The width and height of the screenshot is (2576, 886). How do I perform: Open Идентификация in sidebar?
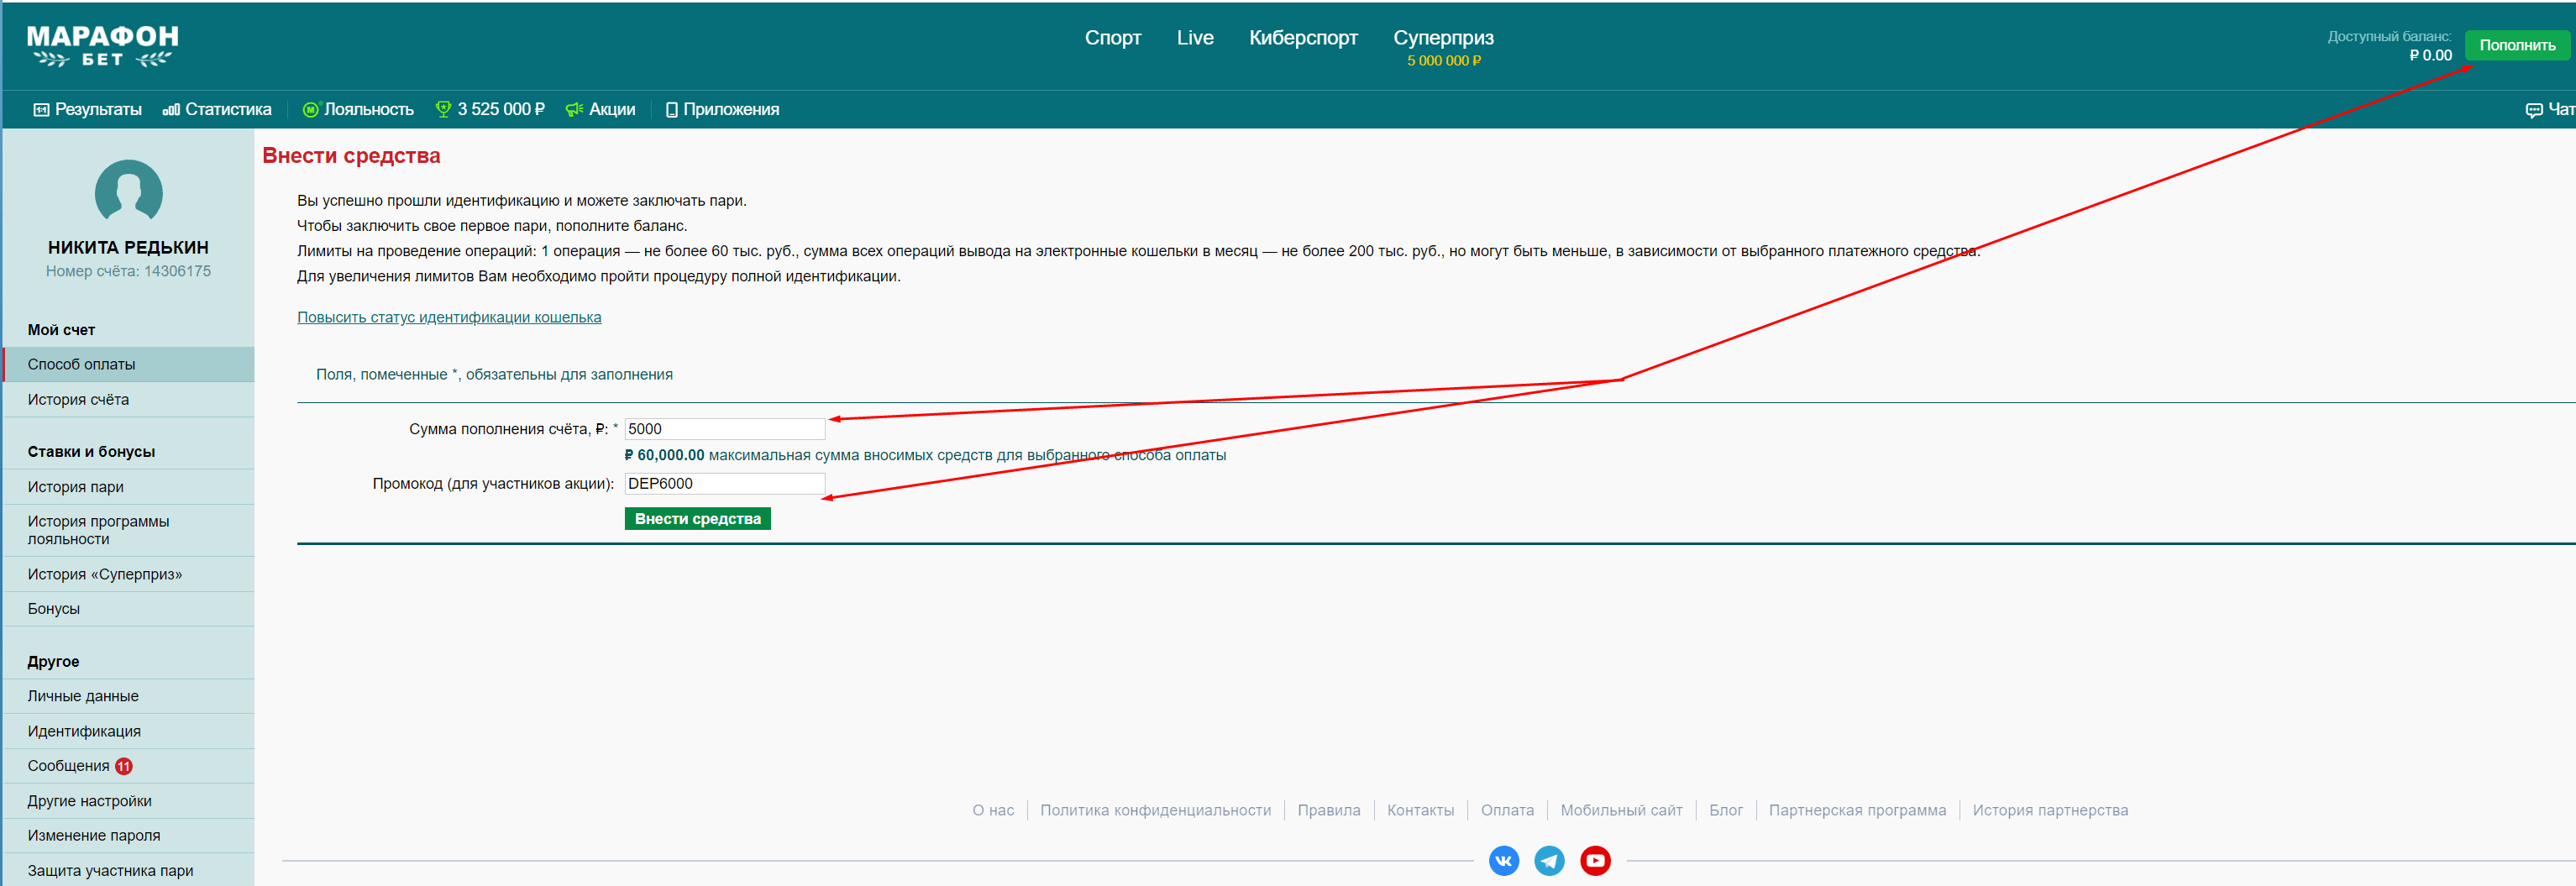128,731
